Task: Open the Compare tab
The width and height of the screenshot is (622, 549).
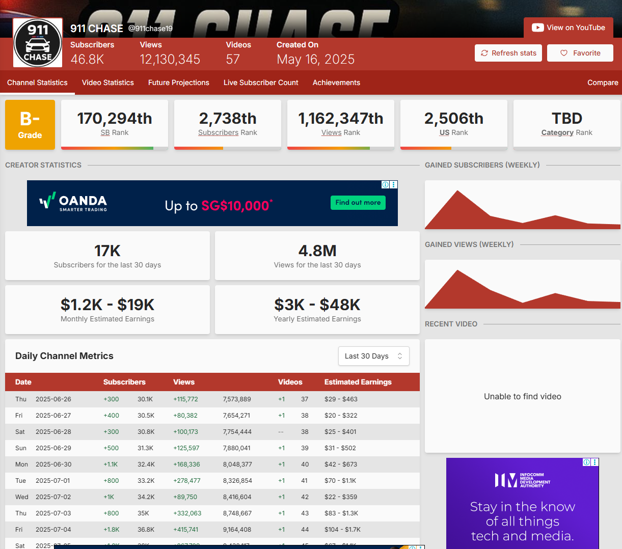Action: [x=603, y=83]
